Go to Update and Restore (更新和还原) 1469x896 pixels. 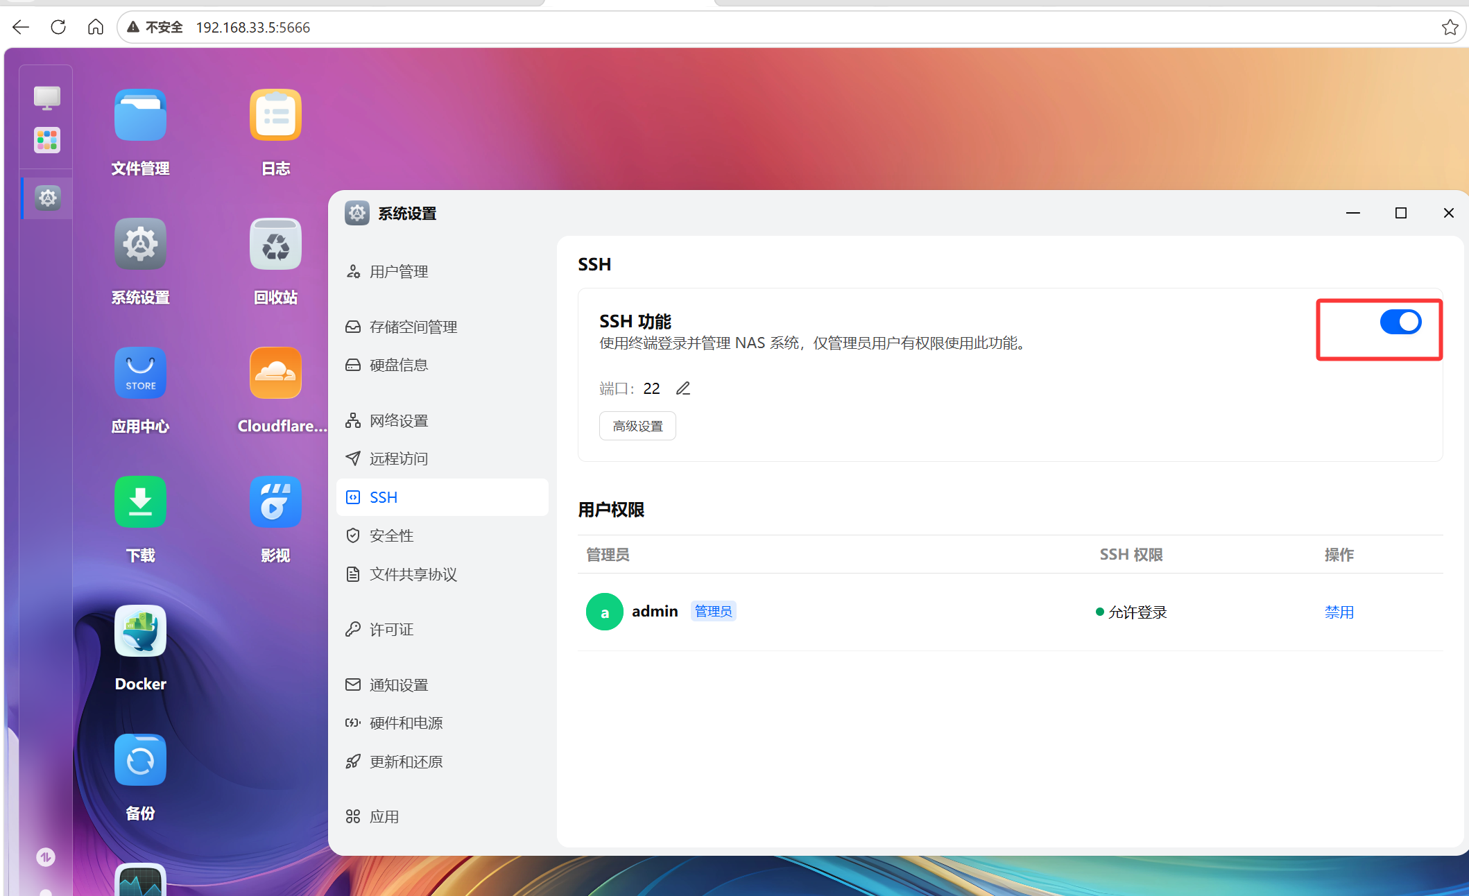(x=406, y=761)
